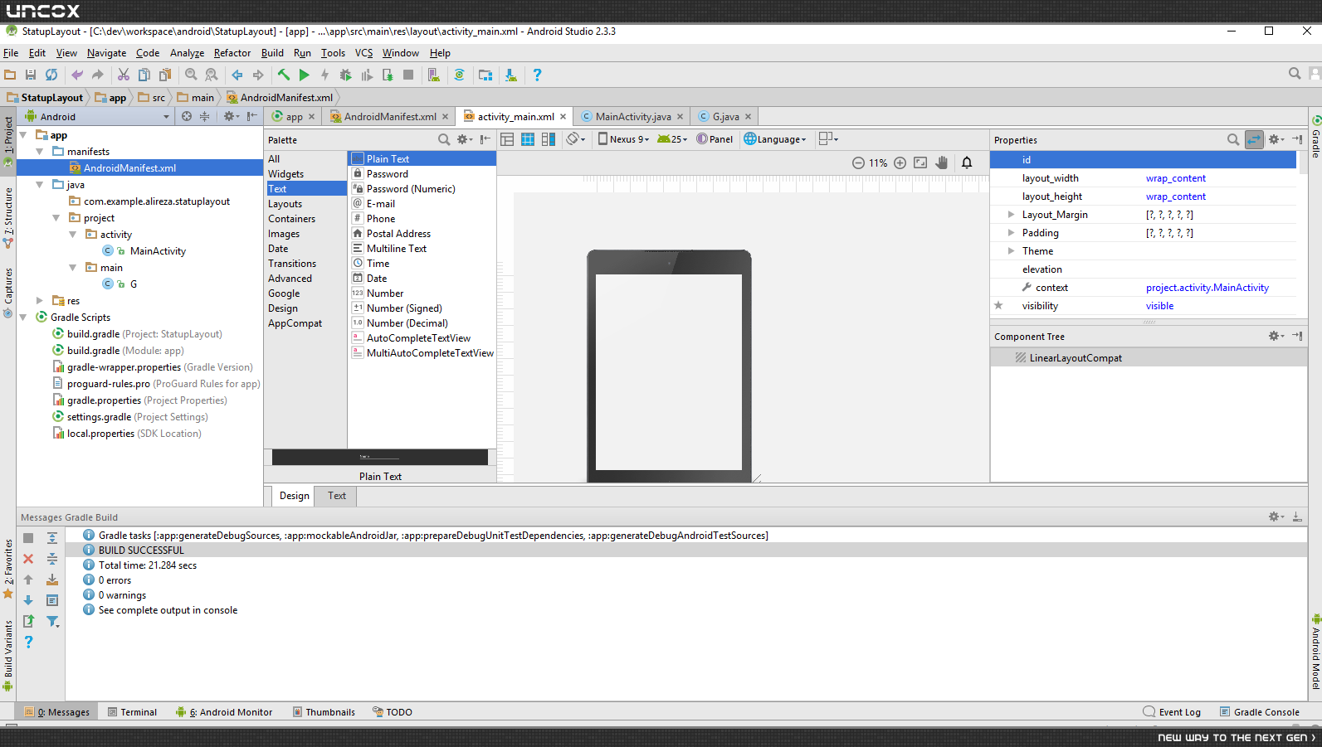Viewport: 1322px width, 747px height.
Task: Open the AVD Manager icon
Action: pyautogui.click(x=433, y=75)
